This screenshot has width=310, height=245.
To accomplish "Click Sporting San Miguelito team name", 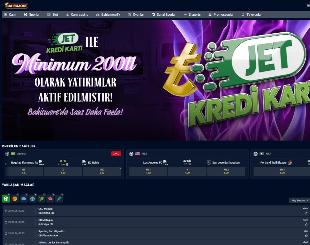I will (51, 231).
